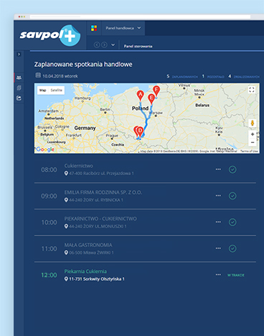
Task: Click the savpol+ logo
Action: (50, 35)
